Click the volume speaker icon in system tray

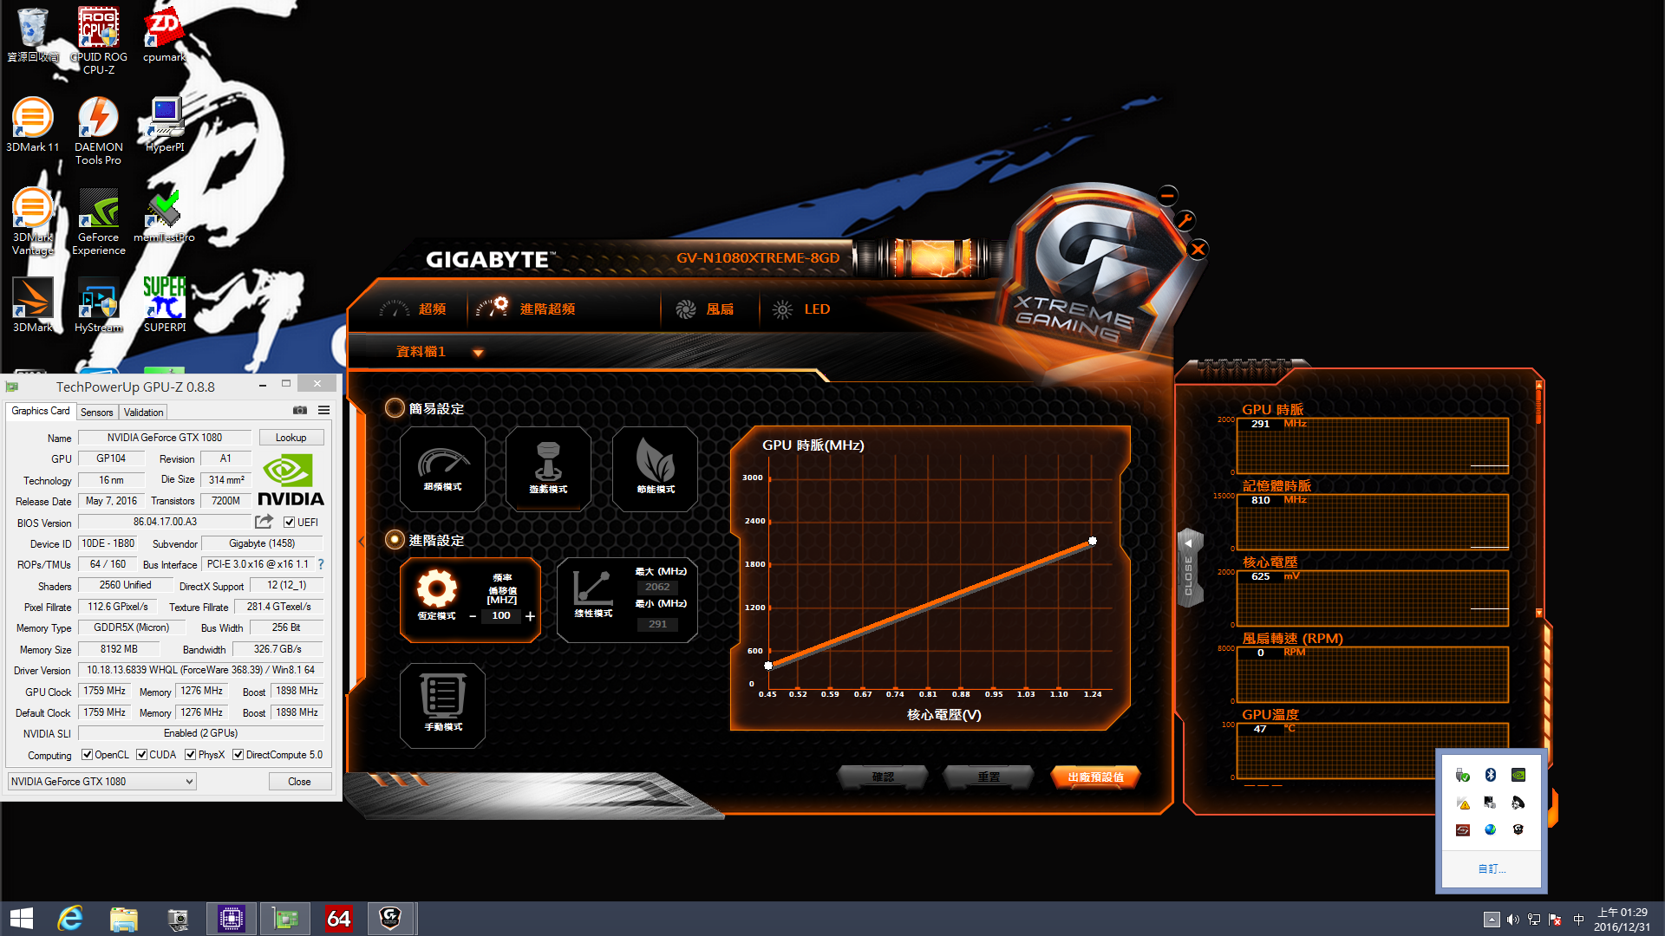pos(1513,920)
